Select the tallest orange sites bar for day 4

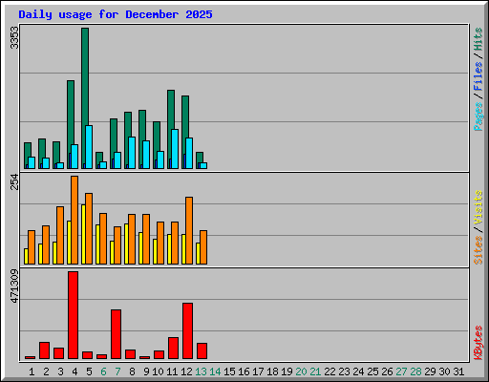(74, 220)
